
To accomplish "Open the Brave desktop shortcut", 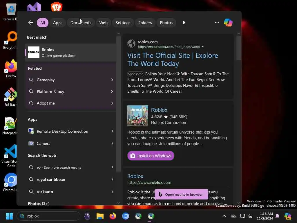I will click(57, 7).
